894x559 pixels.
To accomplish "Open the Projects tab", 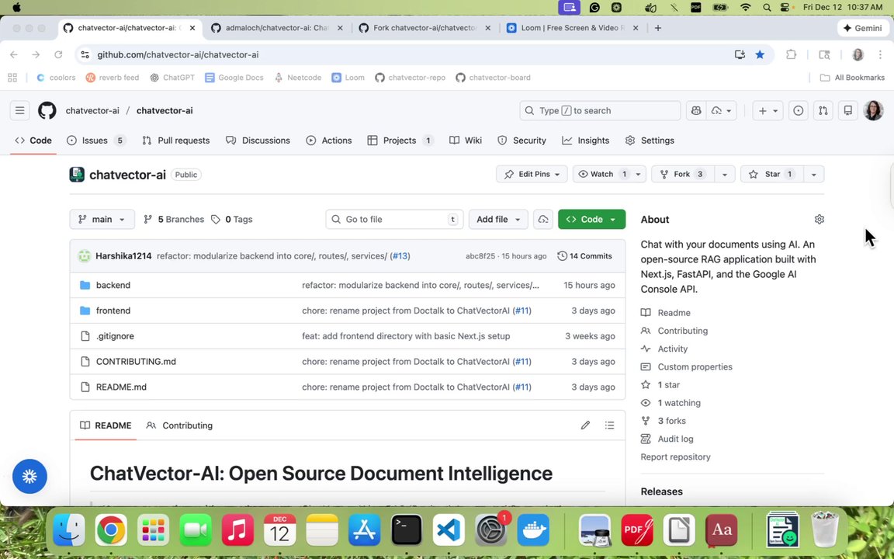I will 400,141.
